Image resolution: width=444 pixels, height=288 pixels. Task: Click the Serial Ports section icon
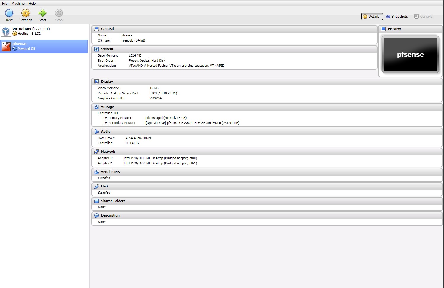tap(96, 171)
